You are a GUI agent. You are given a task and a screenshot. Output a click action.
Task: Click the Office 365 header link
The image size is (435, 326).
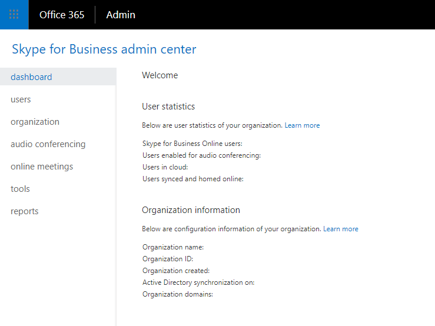pyautogui.click(x=62, y=15)
